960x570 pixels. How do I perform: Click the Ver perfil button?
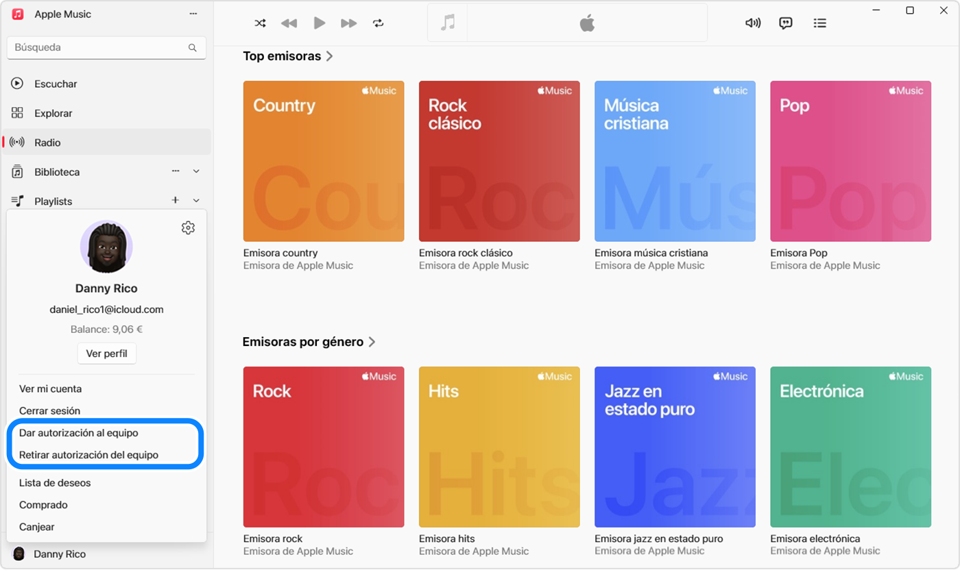point(106,354)
